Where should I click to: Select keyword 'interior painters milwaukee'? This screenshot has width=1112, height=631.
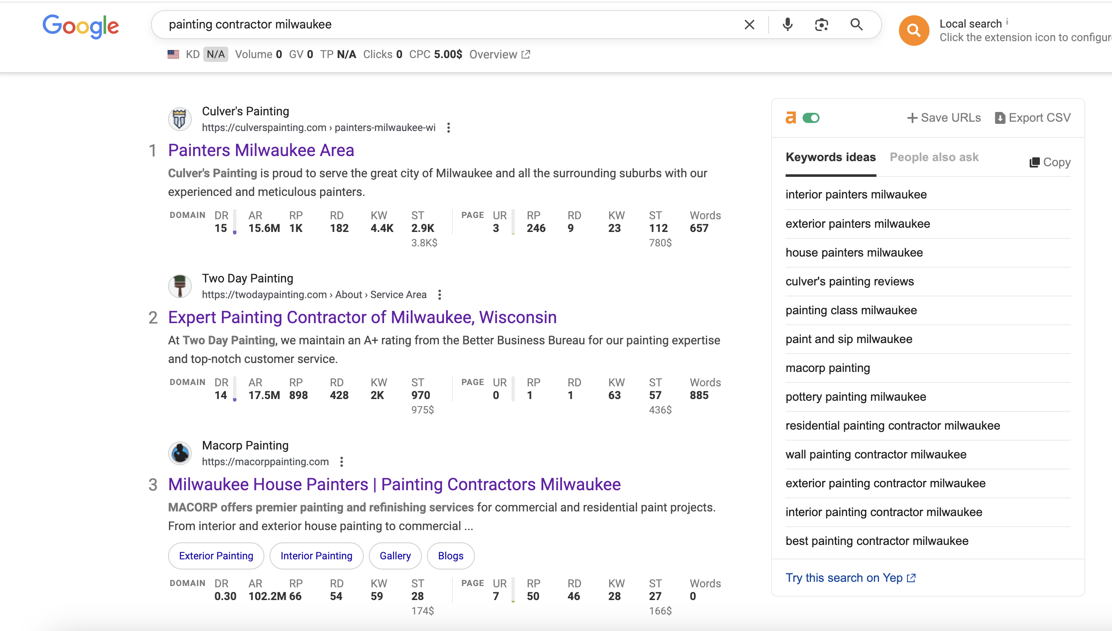coord(856,195)
